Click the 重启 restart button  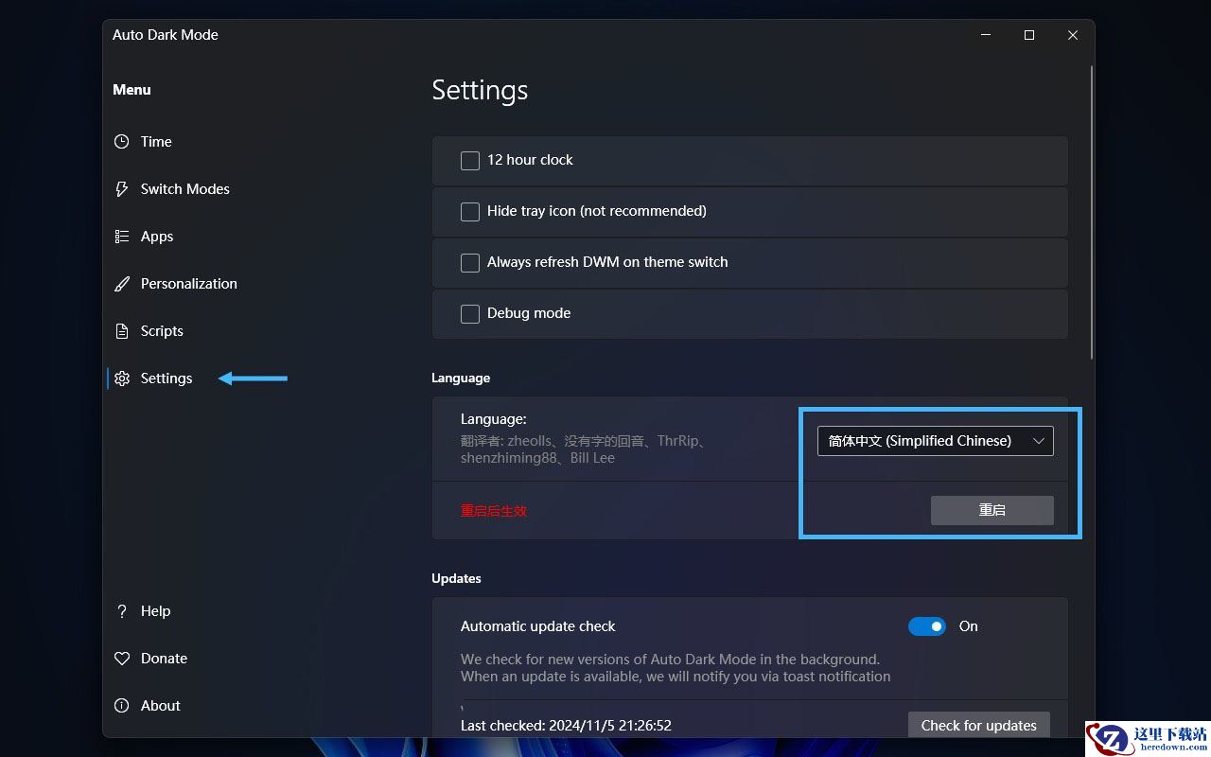[x=992, y=510]
